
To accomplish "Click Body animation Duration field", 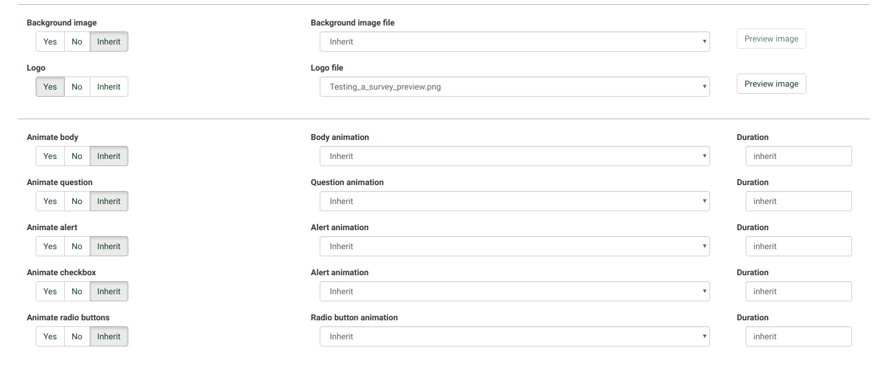I will [799, 156].
